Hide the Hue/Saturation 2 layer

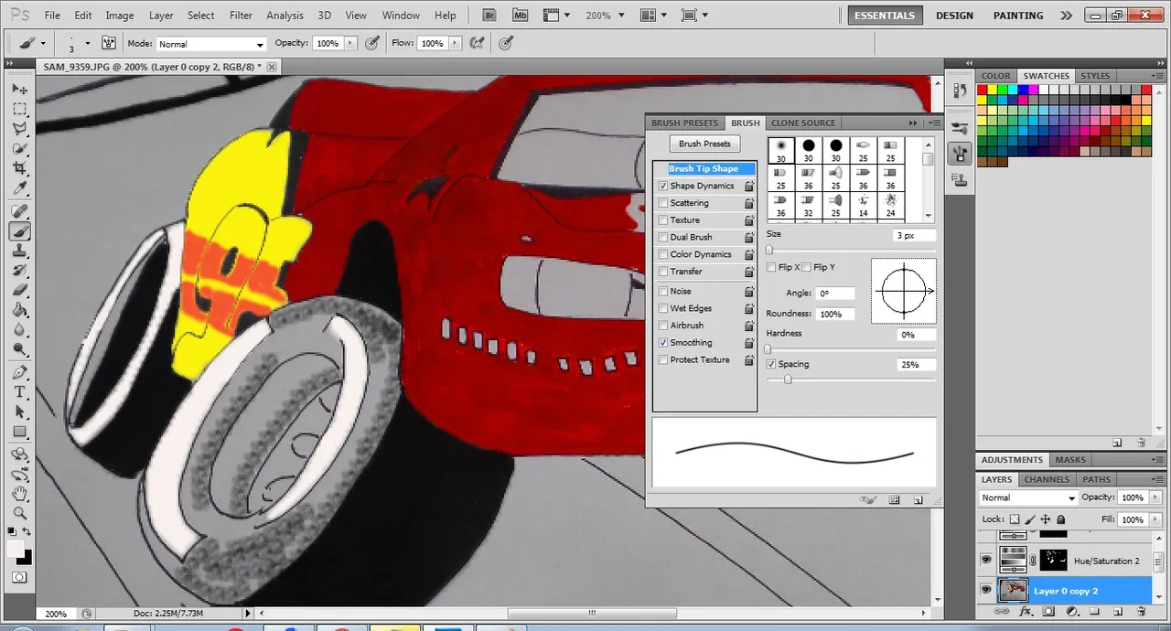[x=986, y=560]
